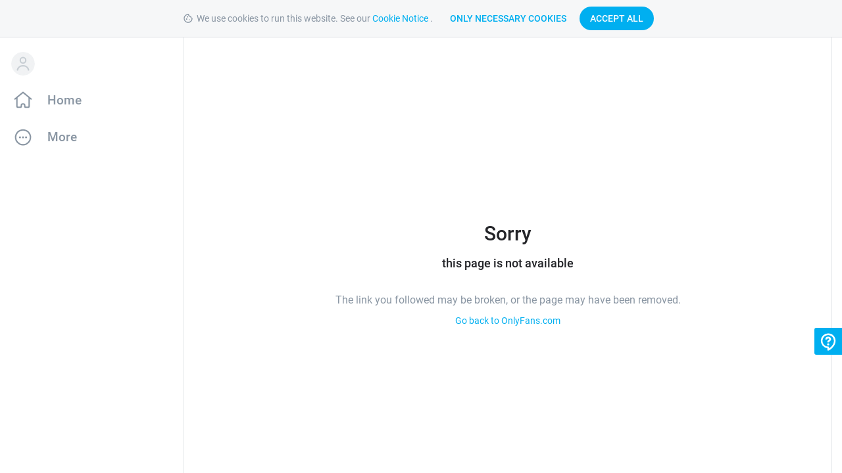The height and width of the screenshot is (473, 842).
Task: Click the Home house icon
Action: tap(23, 100)
